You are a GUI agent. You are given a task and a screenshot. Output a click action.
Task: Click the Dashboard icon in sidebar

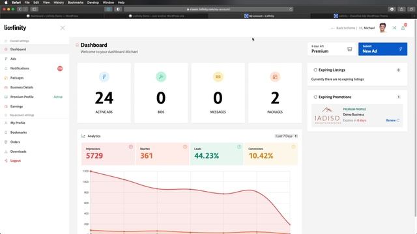pyautogui.click(x=6, y=49)
